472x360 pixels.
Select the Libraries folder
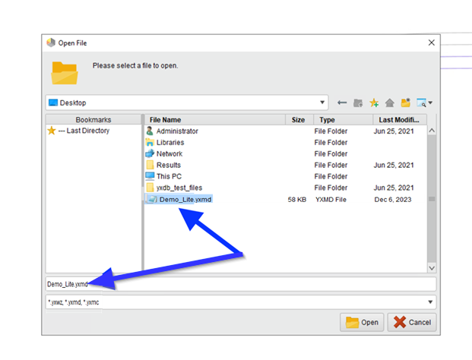pos(170,142)
